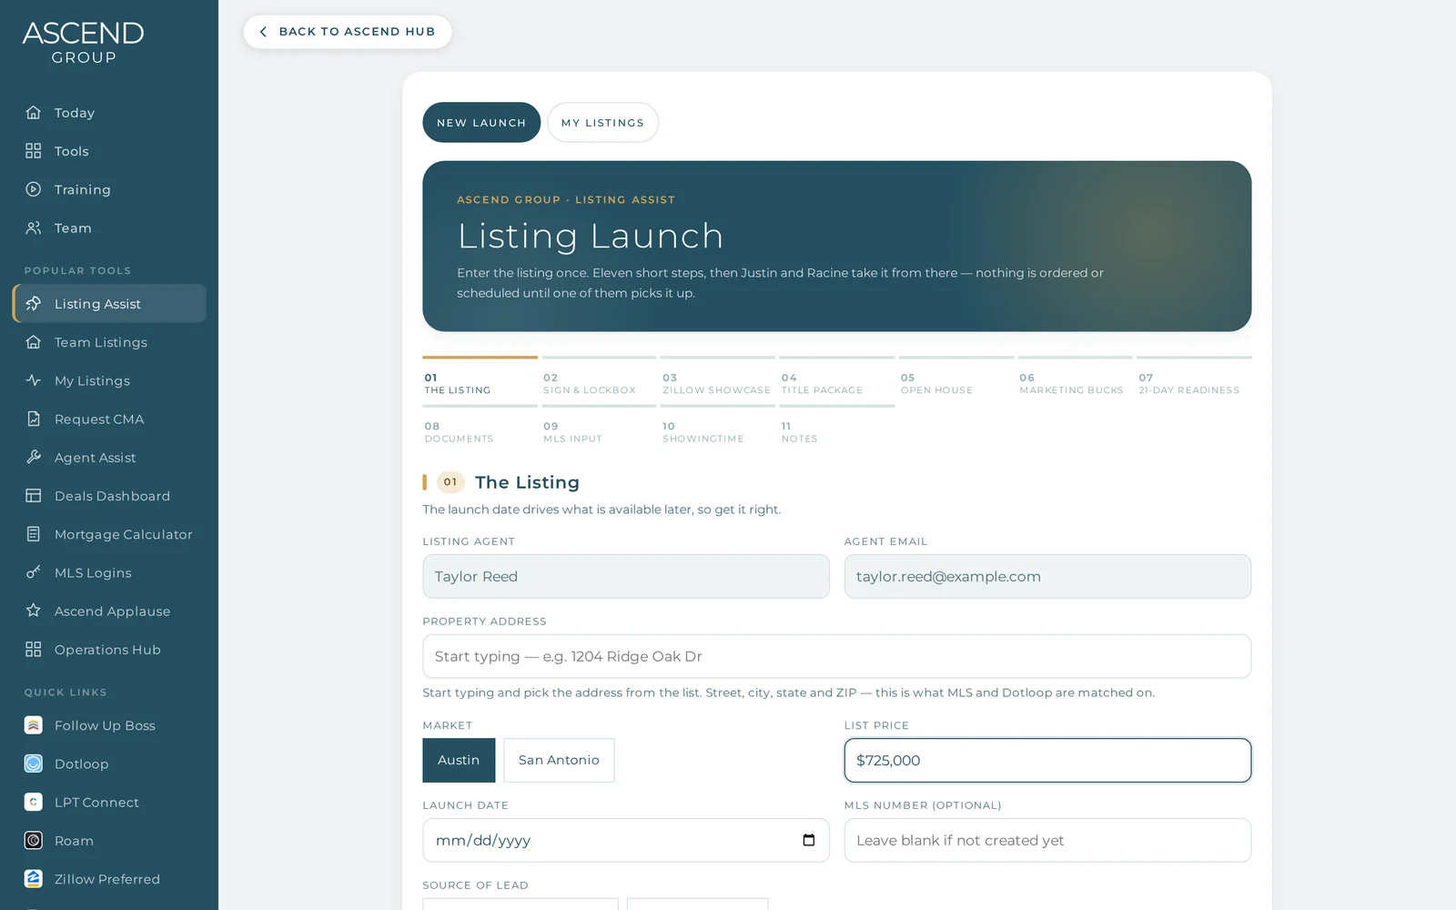This screenshot has height=910, width=1456.
Task: Open the Agent Assist wrench icon
Action: pos(34,457)
